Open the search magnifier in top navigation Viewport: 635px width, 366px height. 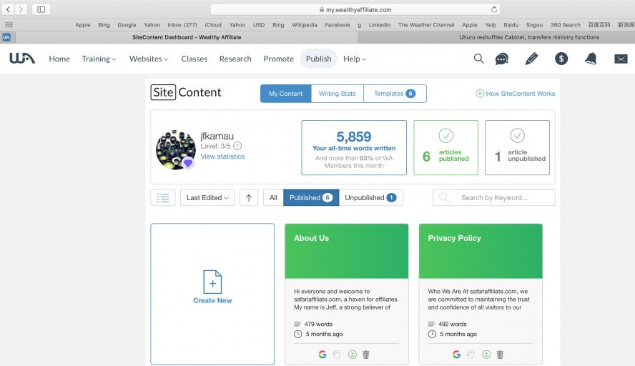coord(478,59)
